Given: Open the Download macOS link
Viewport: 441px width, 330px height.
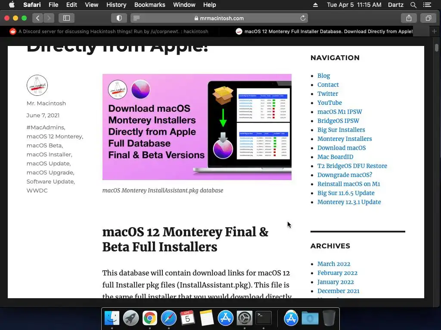Looking at the screenshot, I should (x=342, y=148).
